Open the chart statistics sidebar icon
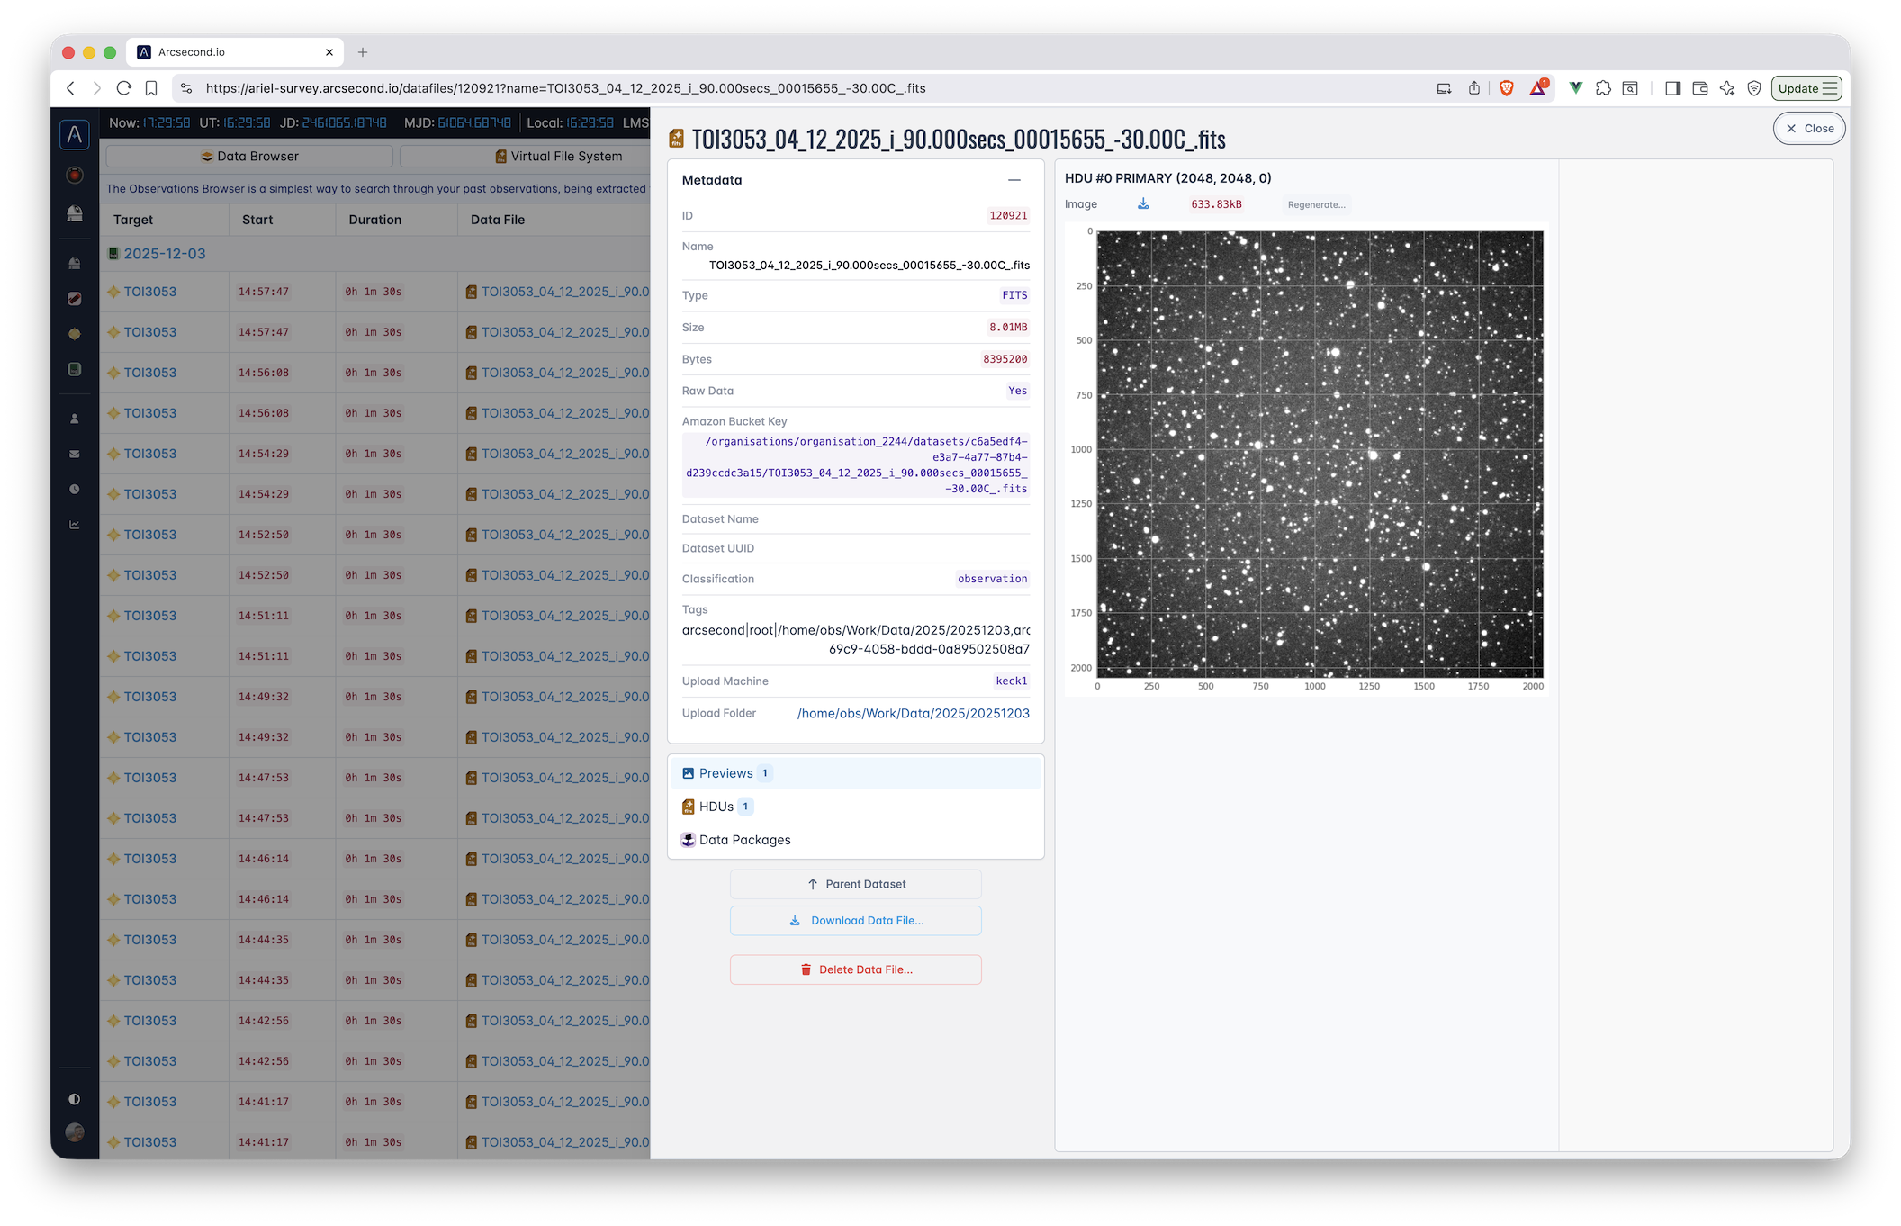Screen dimensions: 1901x1226 [x=75, y=525]
